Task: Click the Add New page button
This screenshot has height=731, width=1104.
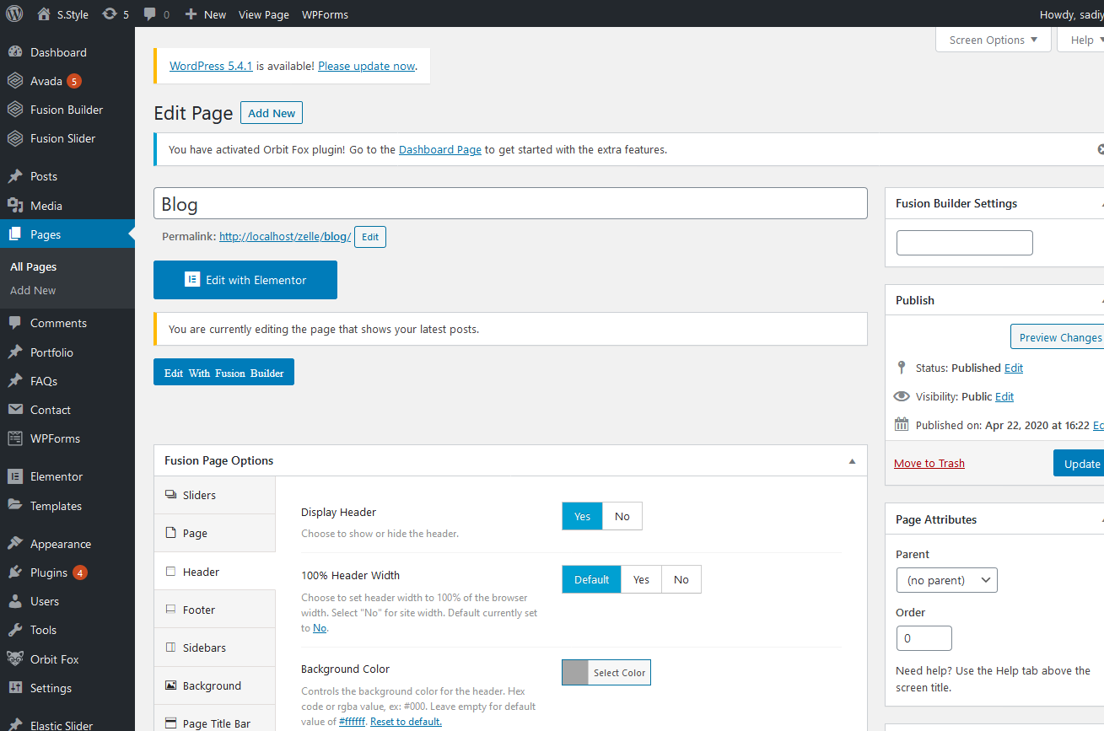Action: (272, 113)
